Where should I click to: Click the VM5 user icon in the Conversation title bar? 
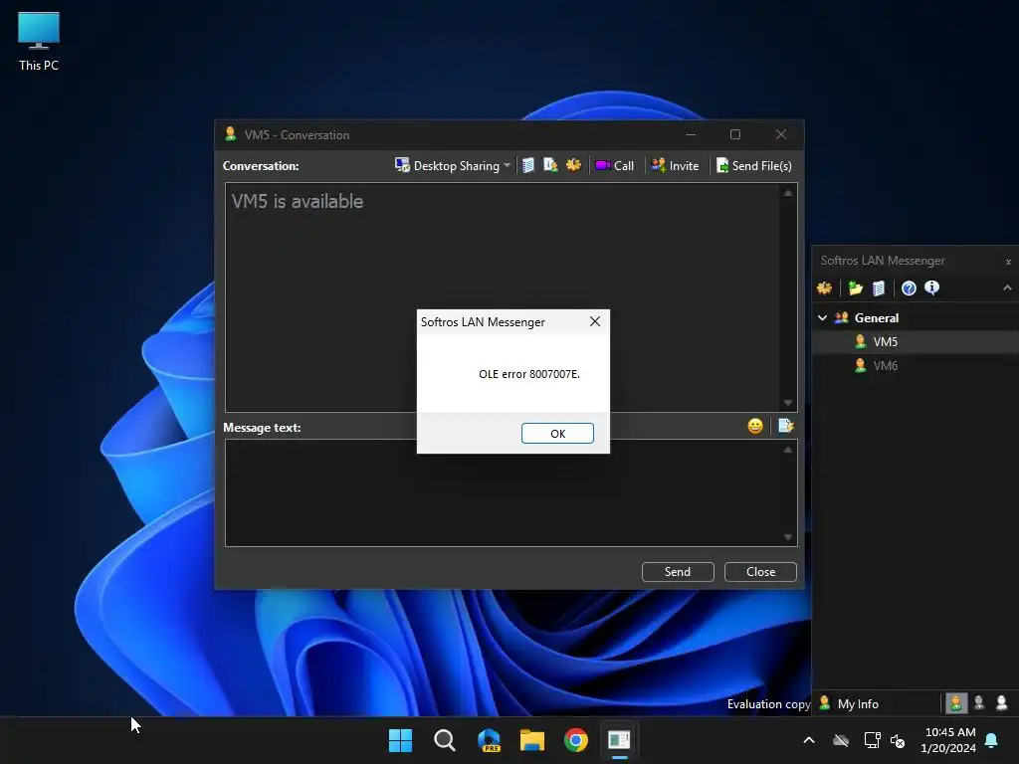coord(230,134)
